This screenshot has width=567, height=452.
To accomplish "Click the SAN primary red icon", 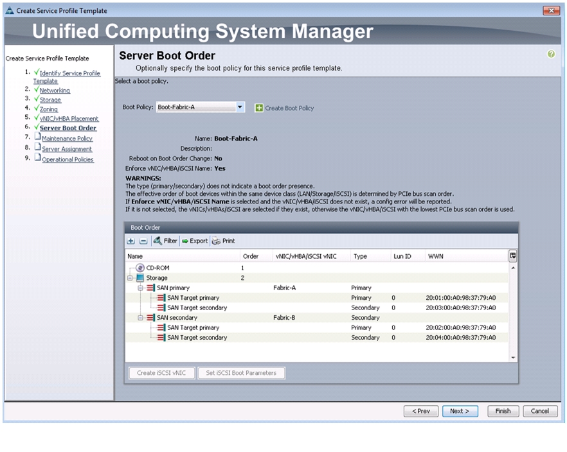I will [151, 288].
